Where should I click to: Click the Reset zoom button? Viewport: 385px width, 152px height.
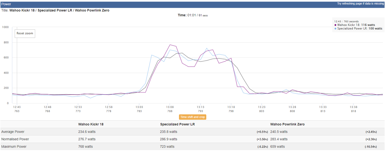25,33
